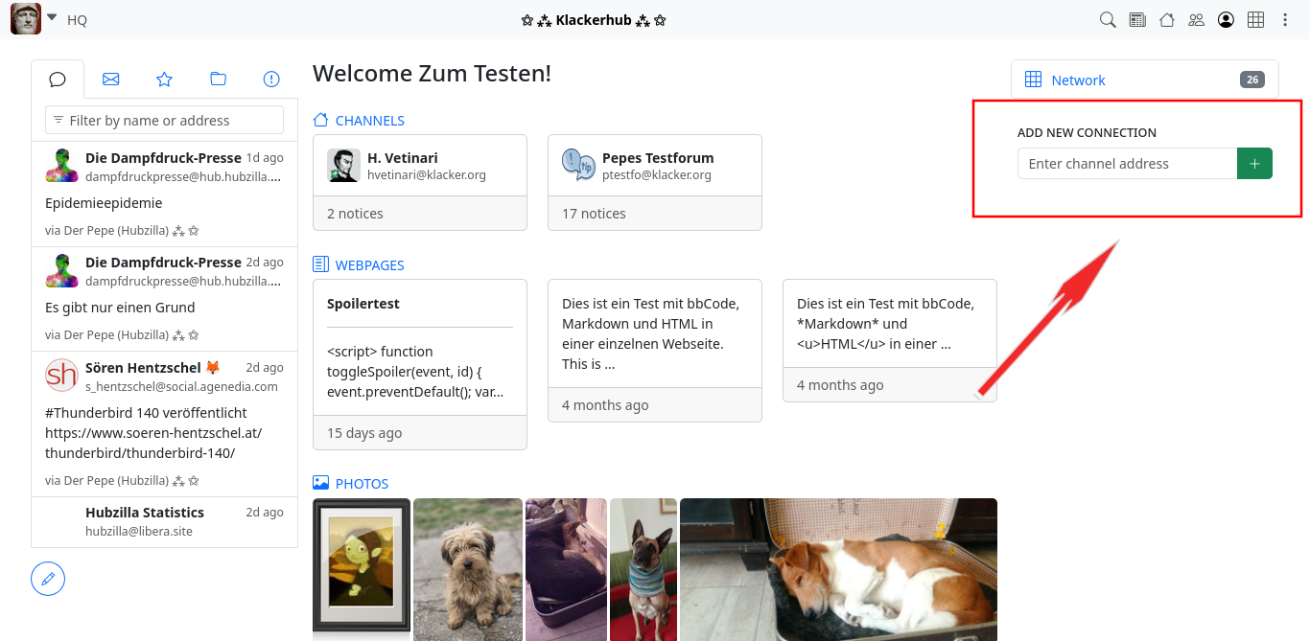The height and width of the screenshot is (641, 1310).
Task: Click the calendar icon in top bar
Action: click(1137, 19)
